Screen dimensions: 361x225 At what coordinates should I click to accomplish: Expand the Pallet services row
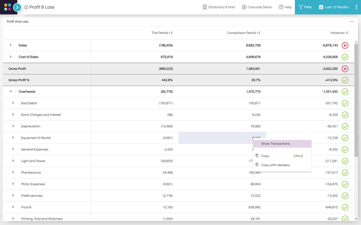click(13, 195)
